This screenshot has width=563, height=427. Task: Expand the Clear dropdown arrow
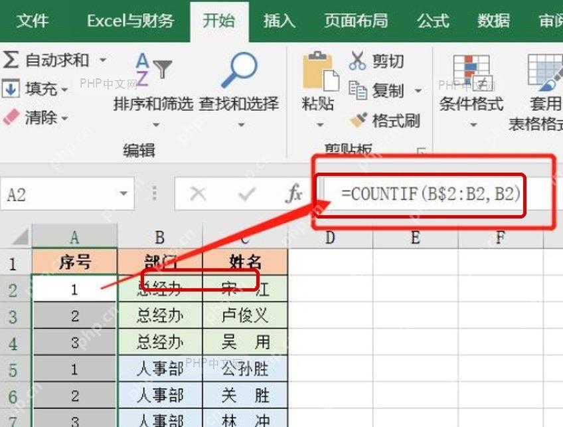[64, 118]
